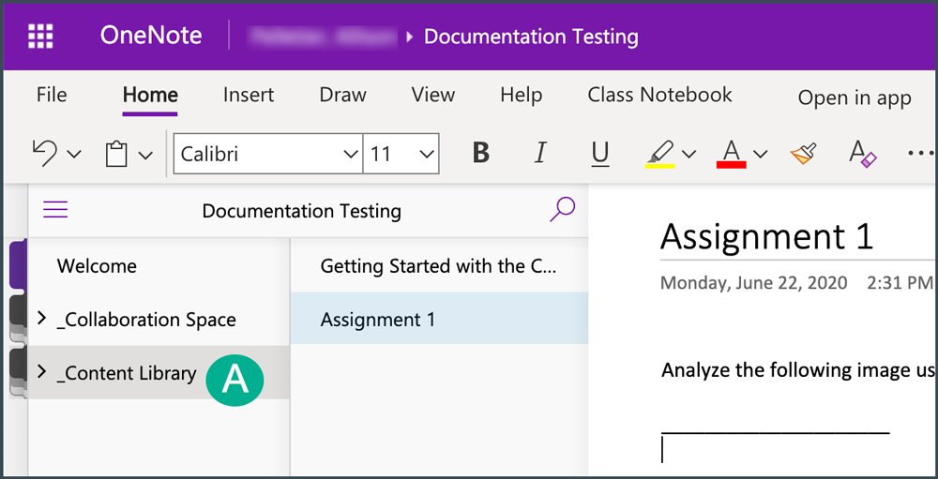The image size is (938, 479).
Task: Expand the _Collaboration Space section group
Action: coord(41,319)
